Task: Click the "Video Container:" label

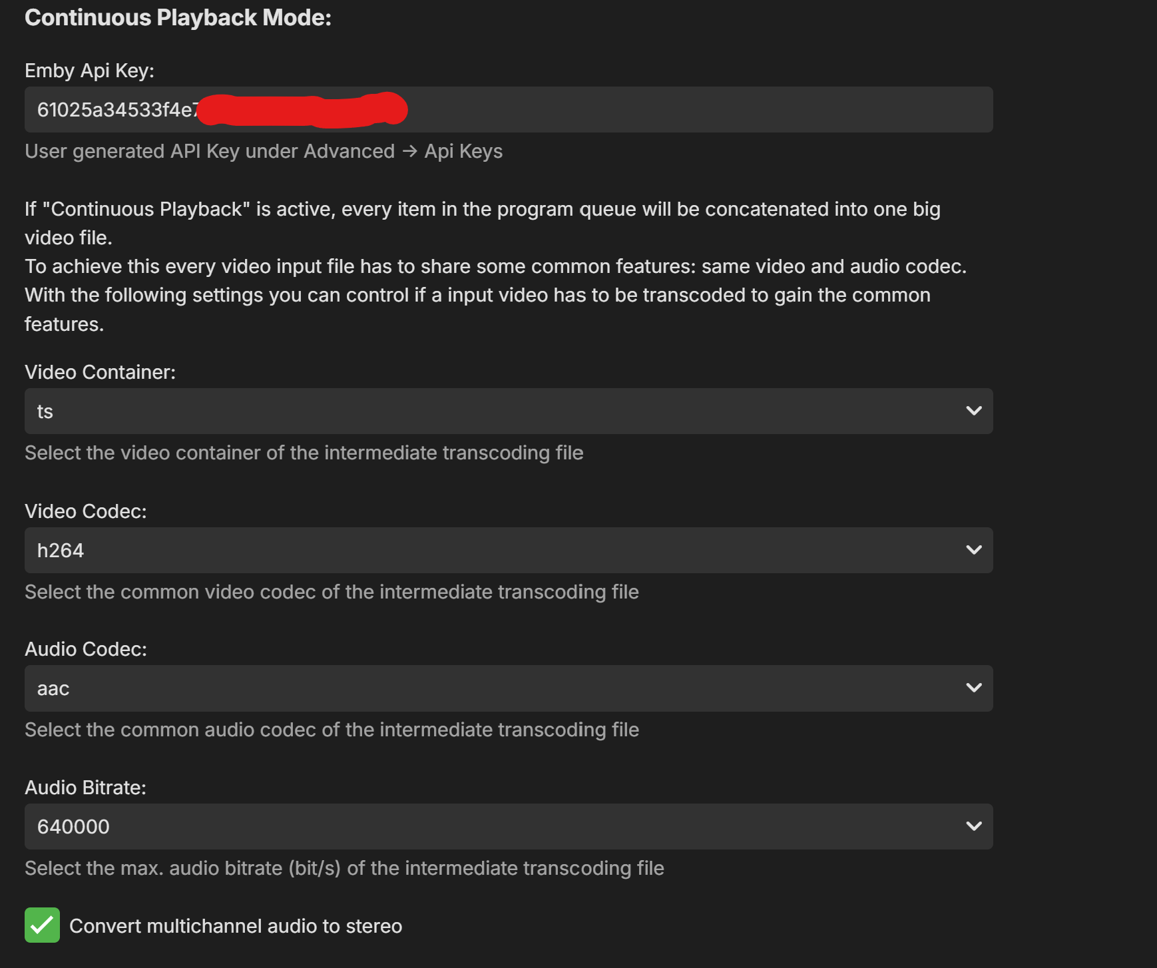Action: (x=100, y=372)
